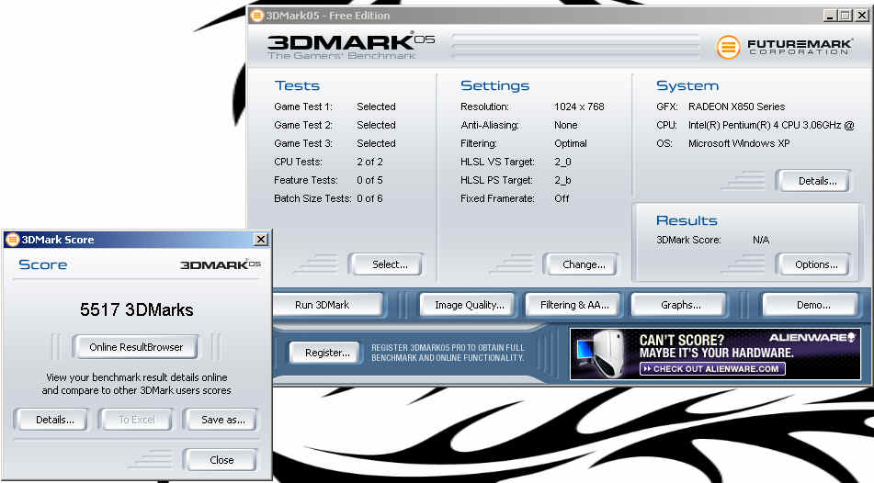Click the 3DMark Score window title icon
874x483 pixels.
[12, 240]
